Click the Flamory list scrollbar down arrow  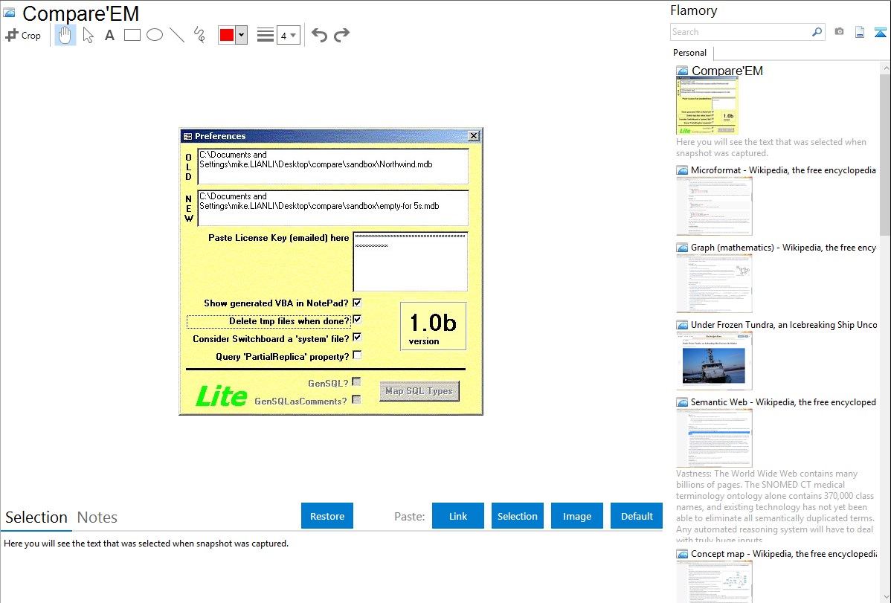point(885,597)
